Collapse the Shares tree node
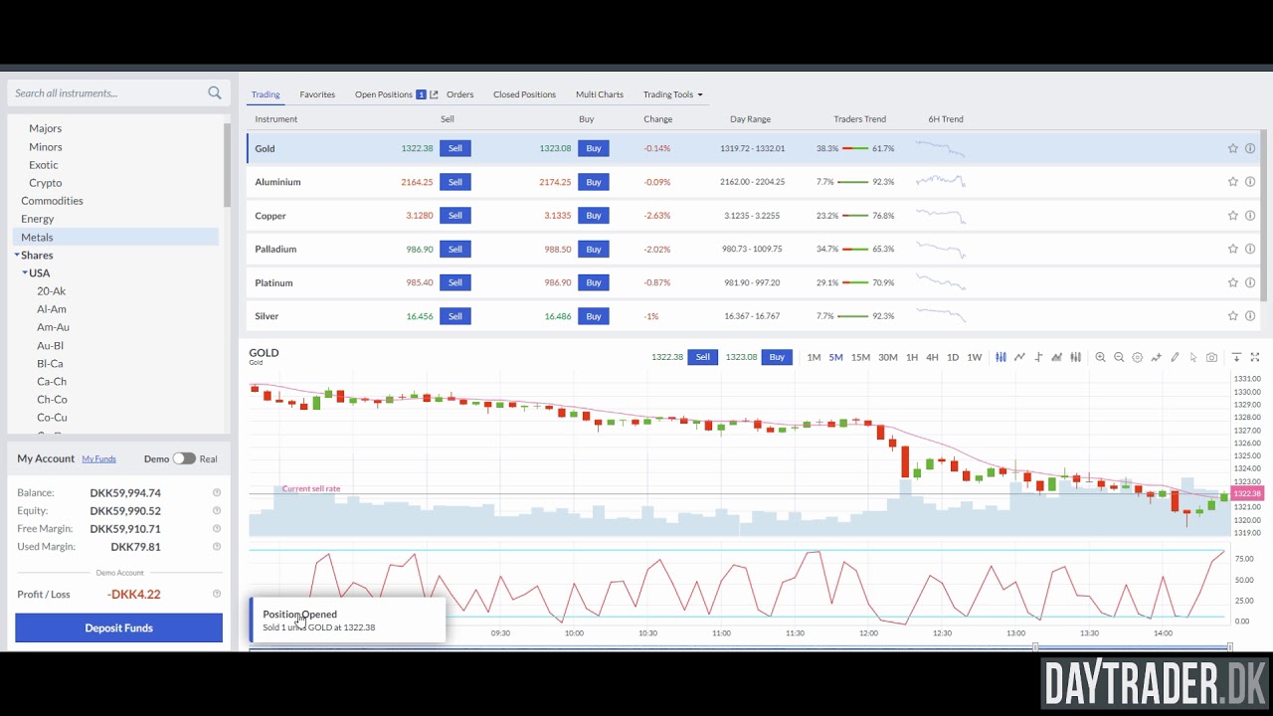Viewport: 1273px width, 716px height. [x=17, y=255]
